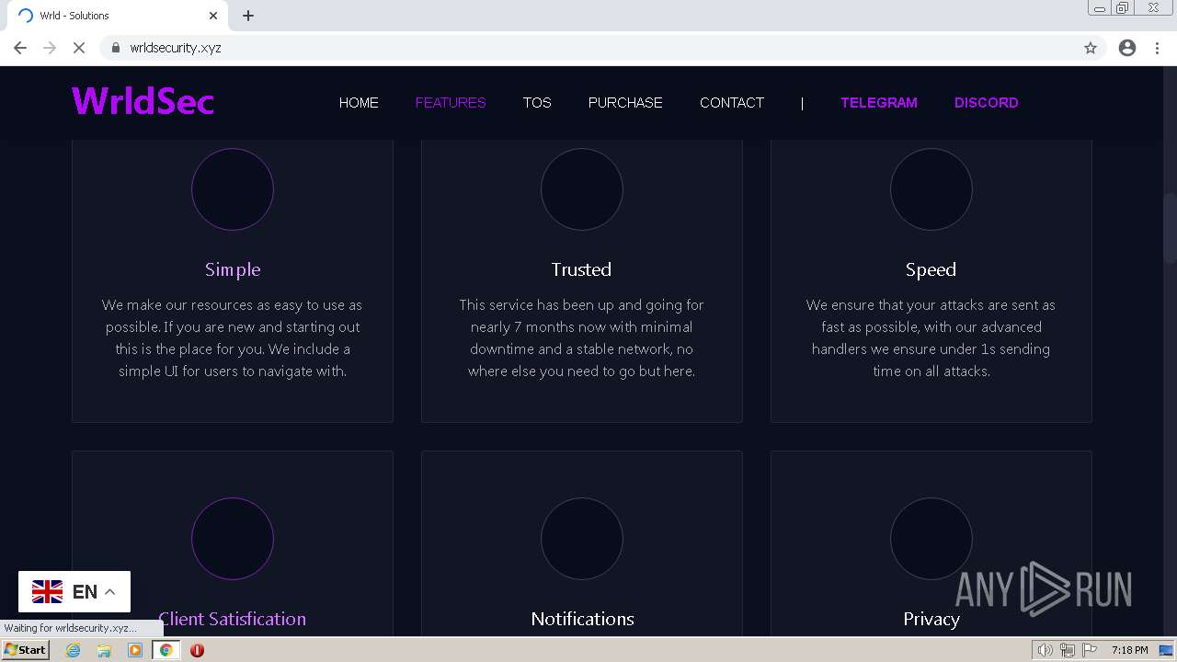Open the Action Center flag icon
This screenshot has height=662, width=1177.
pyautogui.click(x=1090, y=650)
